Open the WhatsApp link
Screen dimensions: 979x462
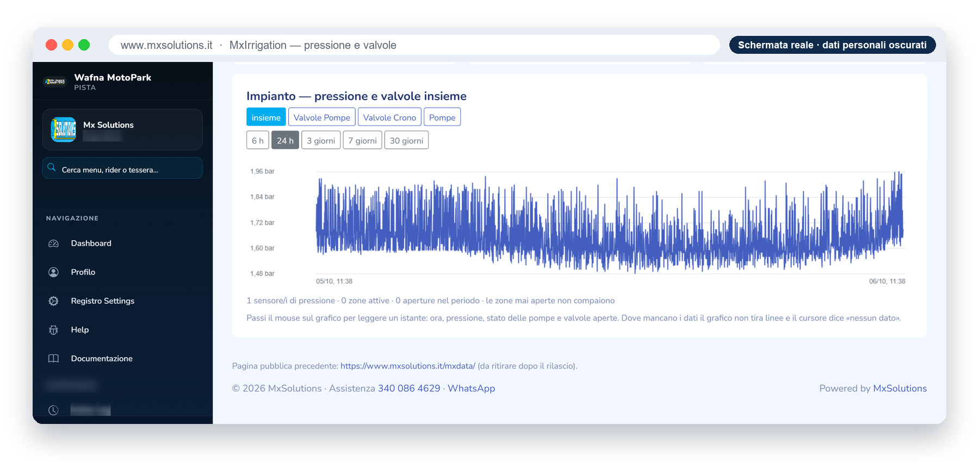[x=471, y=388]
